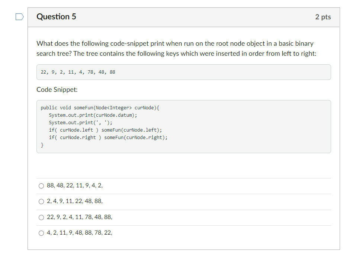Screen dimensions: 343x264
Task: Click the answer text '88, 48, 22, 11, 9, 4, 2,'
Action: [75, 186]
